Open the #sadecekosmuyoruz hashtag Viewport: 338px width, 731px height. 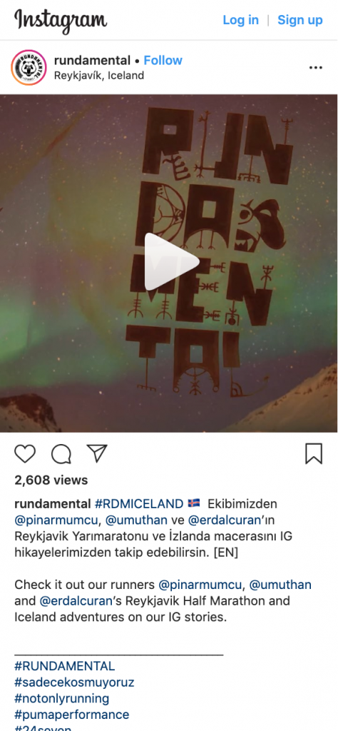click(x=74, y=682)
